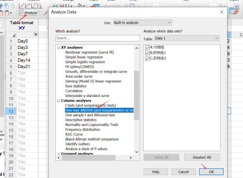The width and height of the screenshot is (243, 178).
Task: Select Smooth, differentiate or integrate curve
Action: coord(96,72)
